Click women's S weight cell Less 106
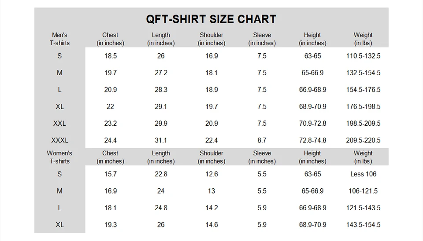Image resolution: width=423 pixels, height=241 pixels. tap(364, 174)
